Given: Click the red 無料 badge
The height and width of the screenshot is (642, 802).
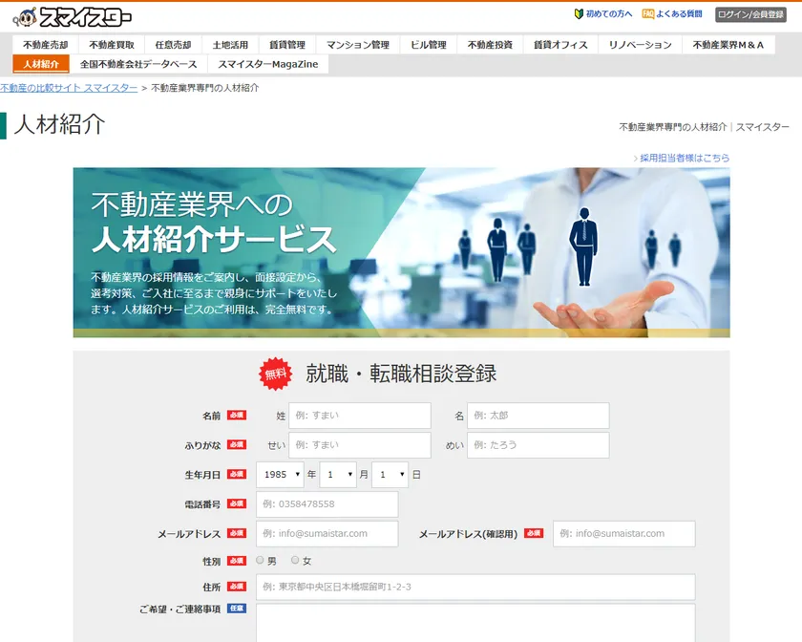Looking at the screenshot, I should [x=276, y=374].
